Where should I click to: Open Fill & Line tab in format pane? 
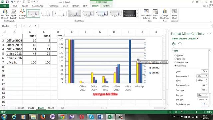[x=174, y=44]
